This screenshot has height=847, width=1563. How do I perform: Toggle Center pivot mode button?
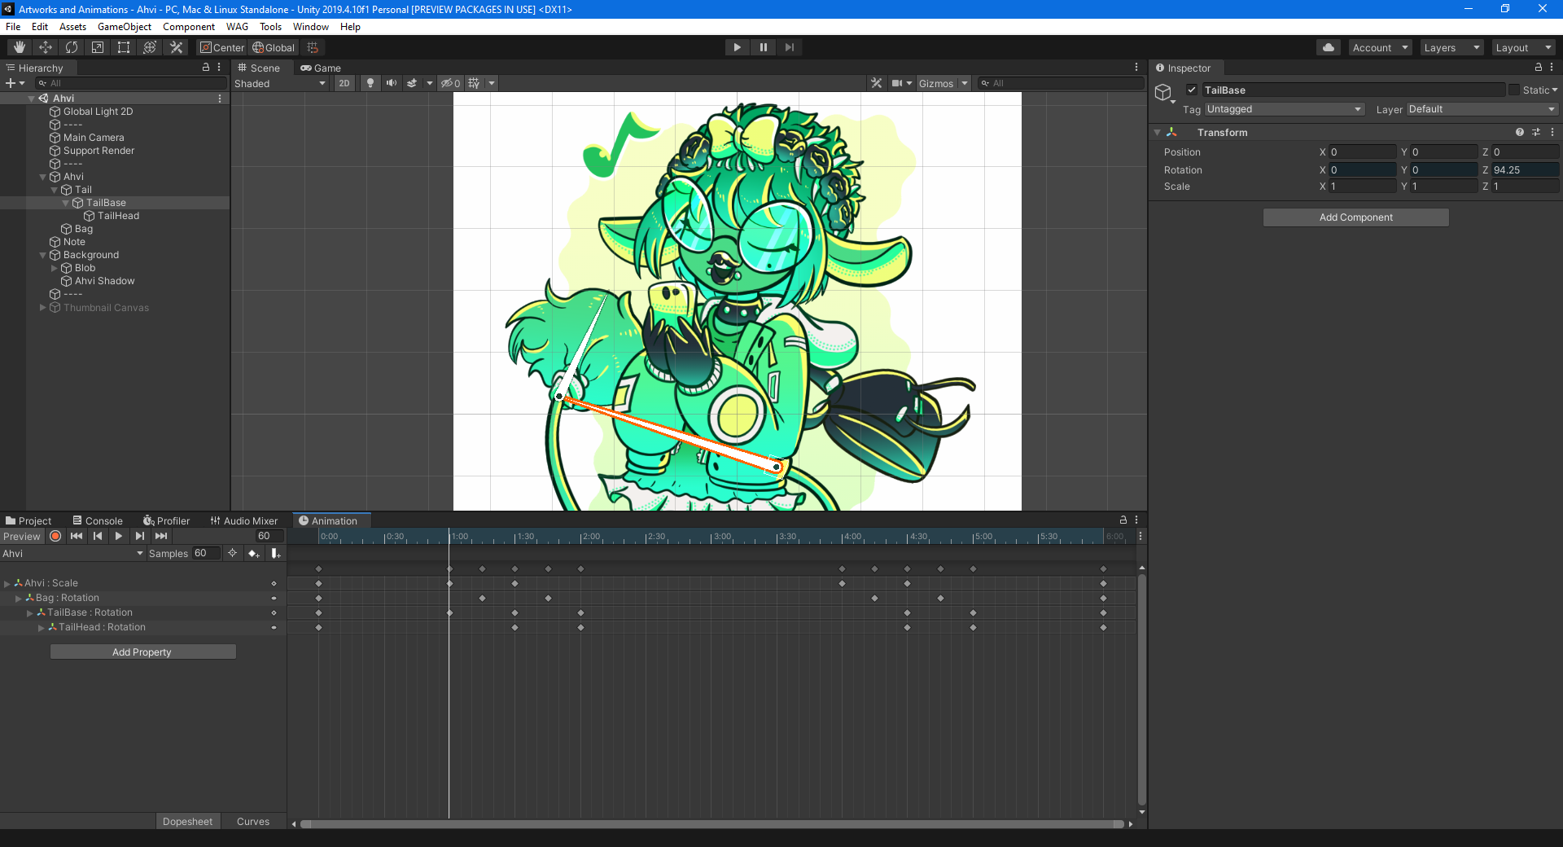click(222, 47)
